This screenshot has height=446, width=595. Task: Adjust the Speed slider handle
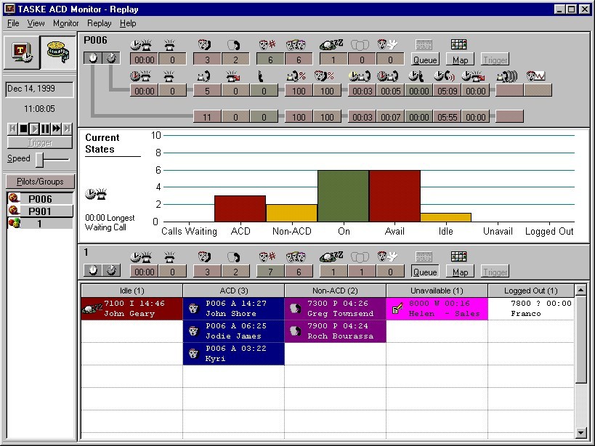pyautogui.click(x=39, y=159)
